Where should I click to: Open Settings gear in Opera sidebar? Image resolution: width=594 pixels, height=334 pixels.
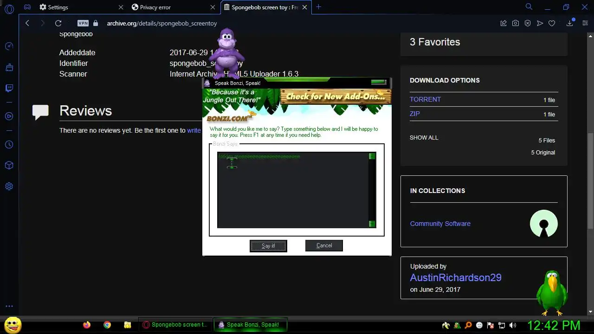[x=9, y=186]
